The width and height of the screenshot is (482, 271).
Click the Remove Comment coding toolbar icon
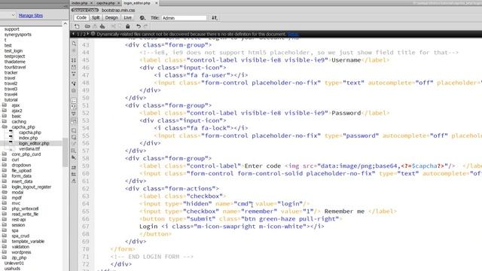(x=74, y=137)
